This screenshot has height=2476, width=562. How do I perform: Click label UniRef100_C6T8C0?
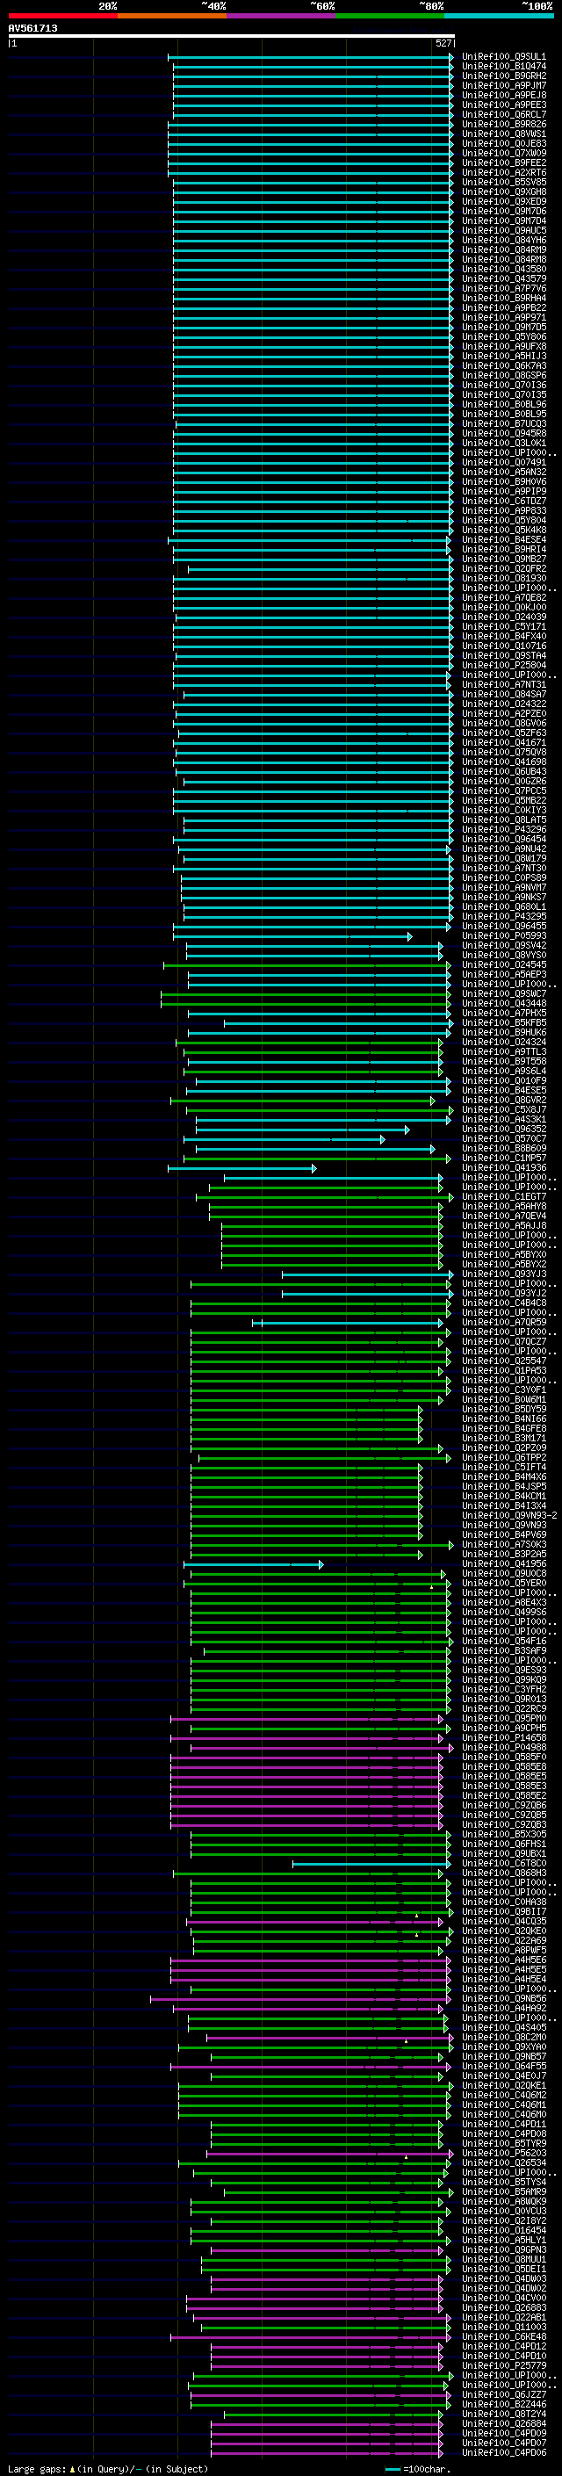(x=503, y=1864)
